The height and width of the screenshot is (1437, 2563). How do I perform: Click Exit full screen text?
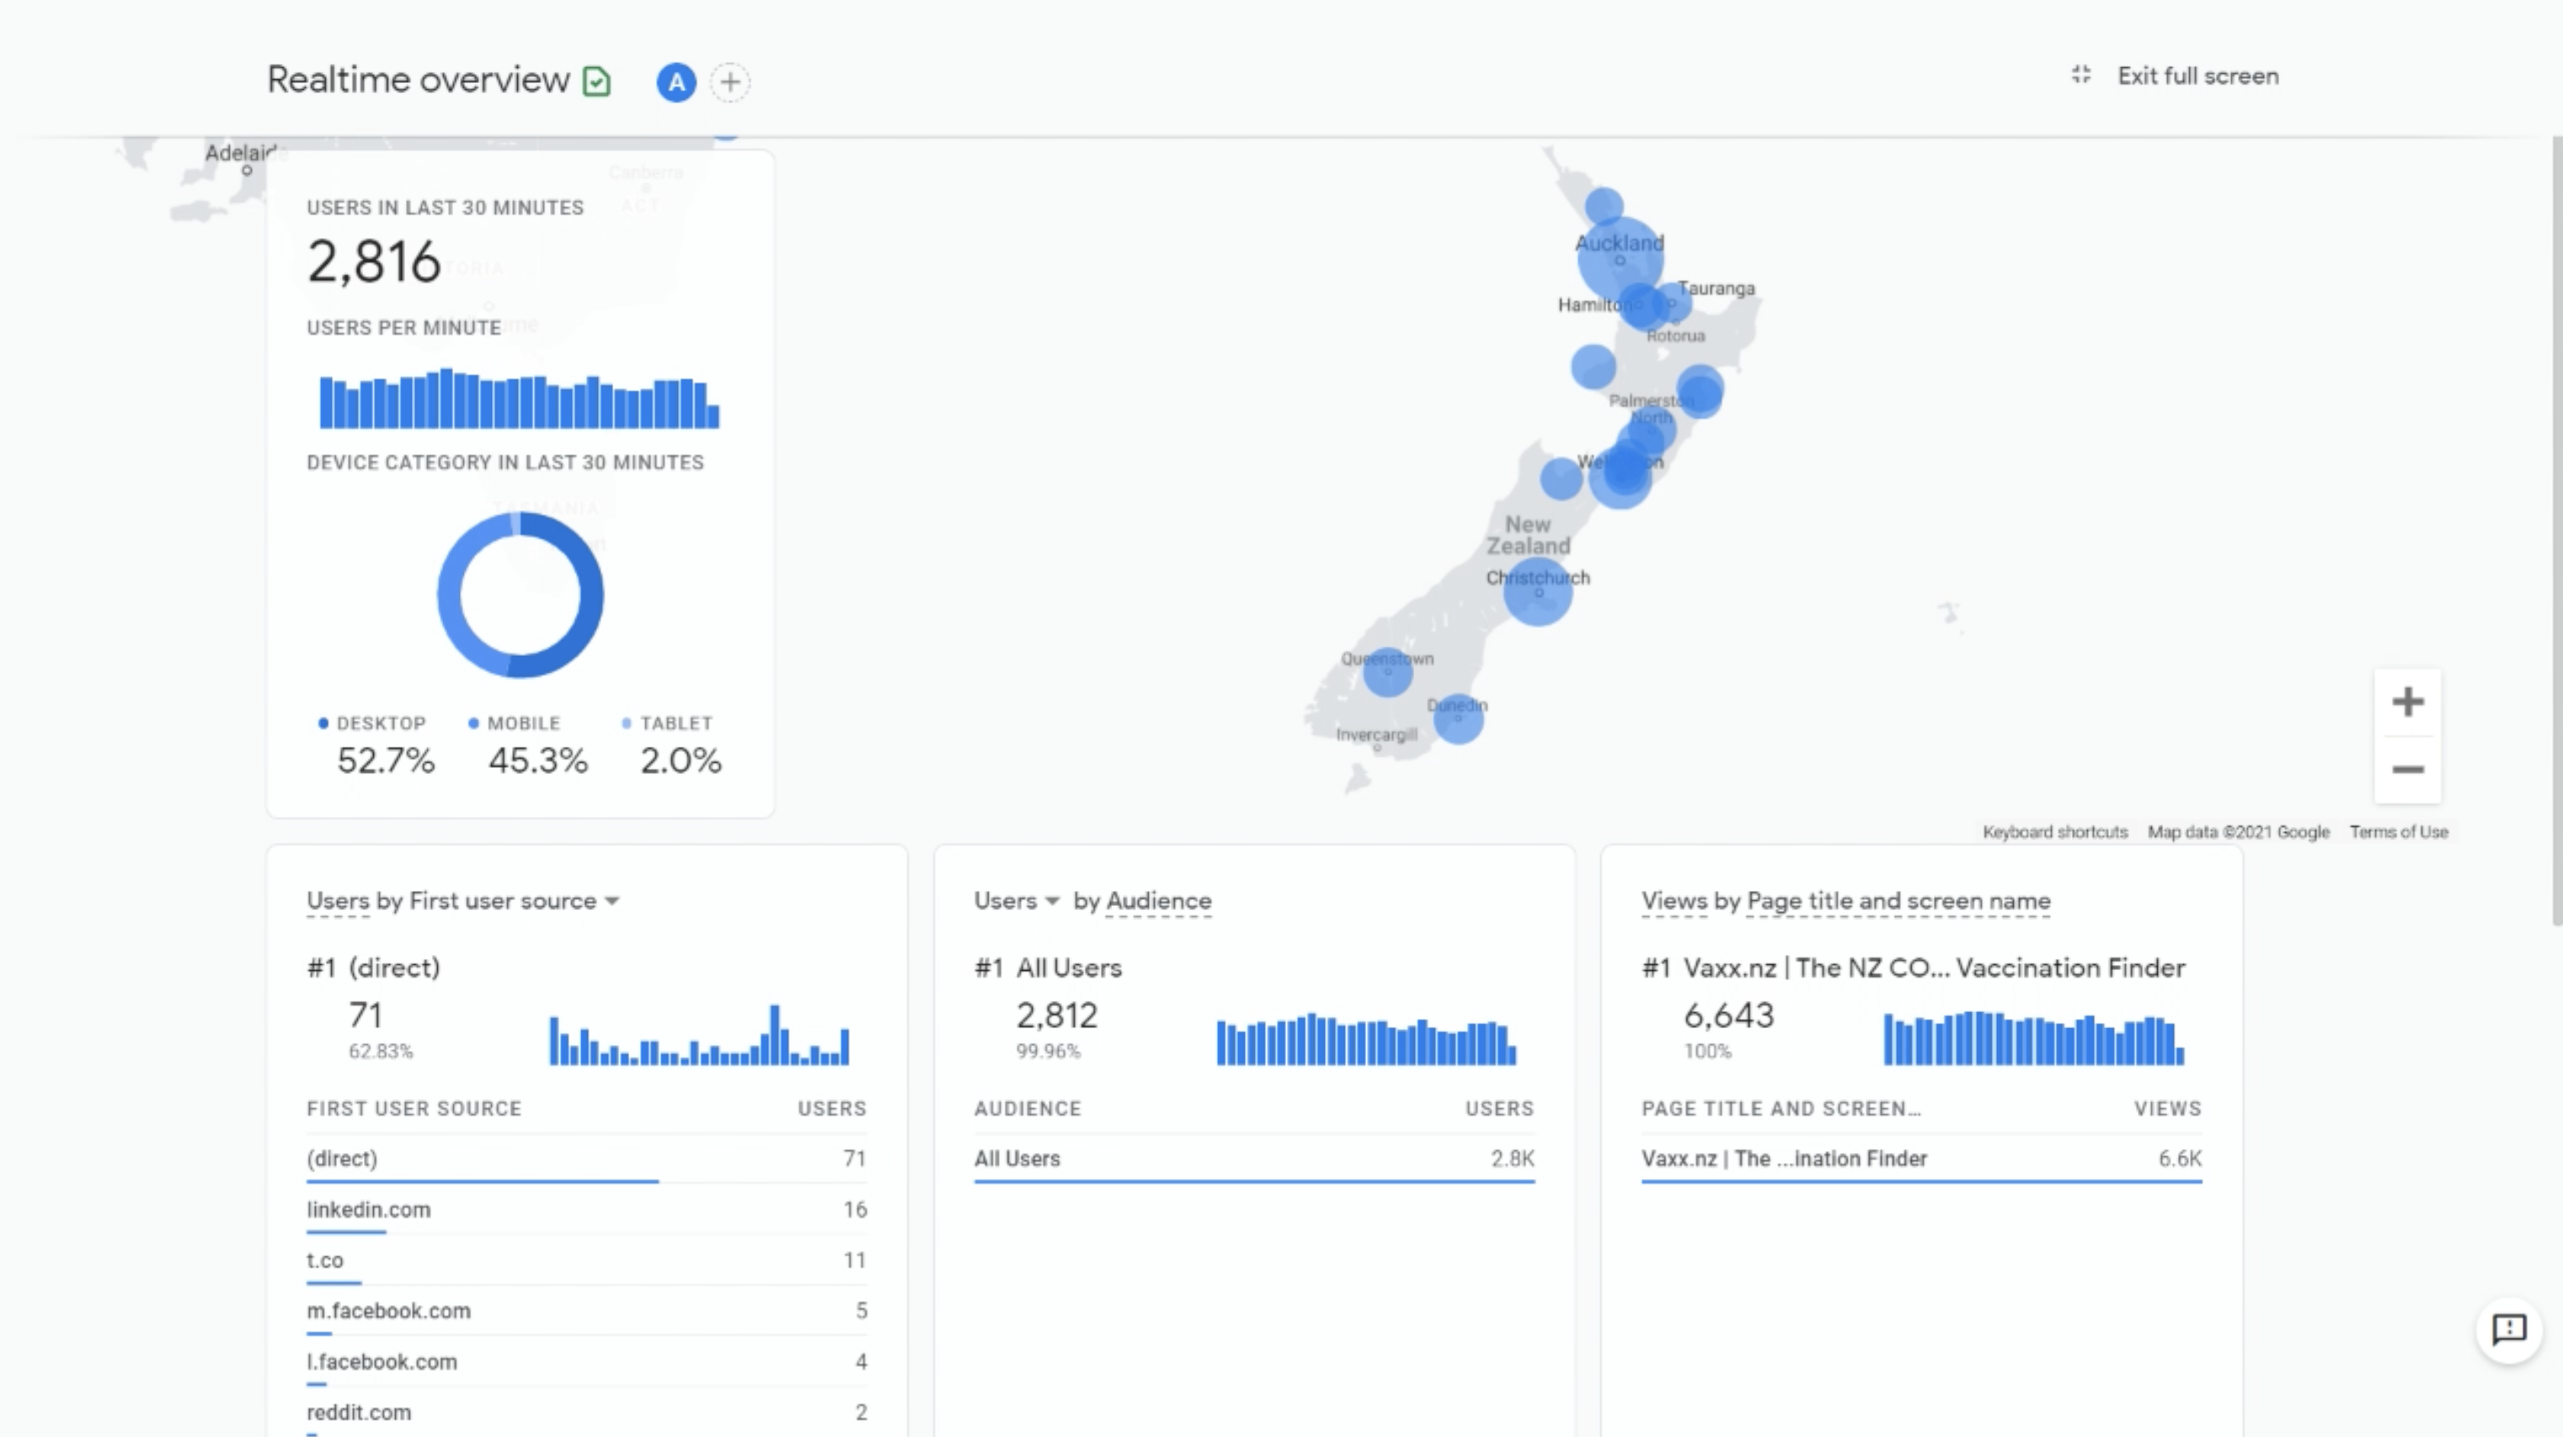[2197, 76]
